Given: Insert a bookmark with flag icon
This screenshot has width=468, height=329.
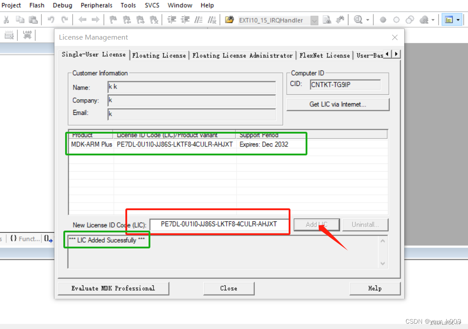Looking at the screenshot, I should tap(113, 20).
